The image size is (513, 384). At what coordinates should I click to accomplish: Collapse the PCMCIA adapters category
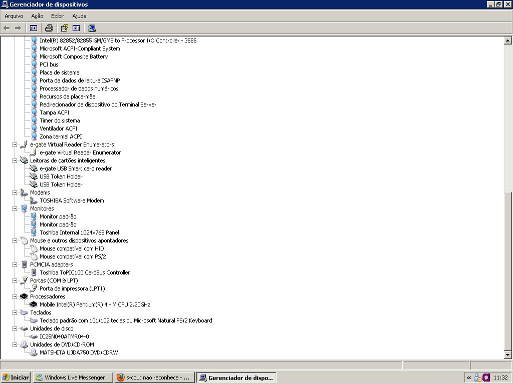tap(15, 265)
